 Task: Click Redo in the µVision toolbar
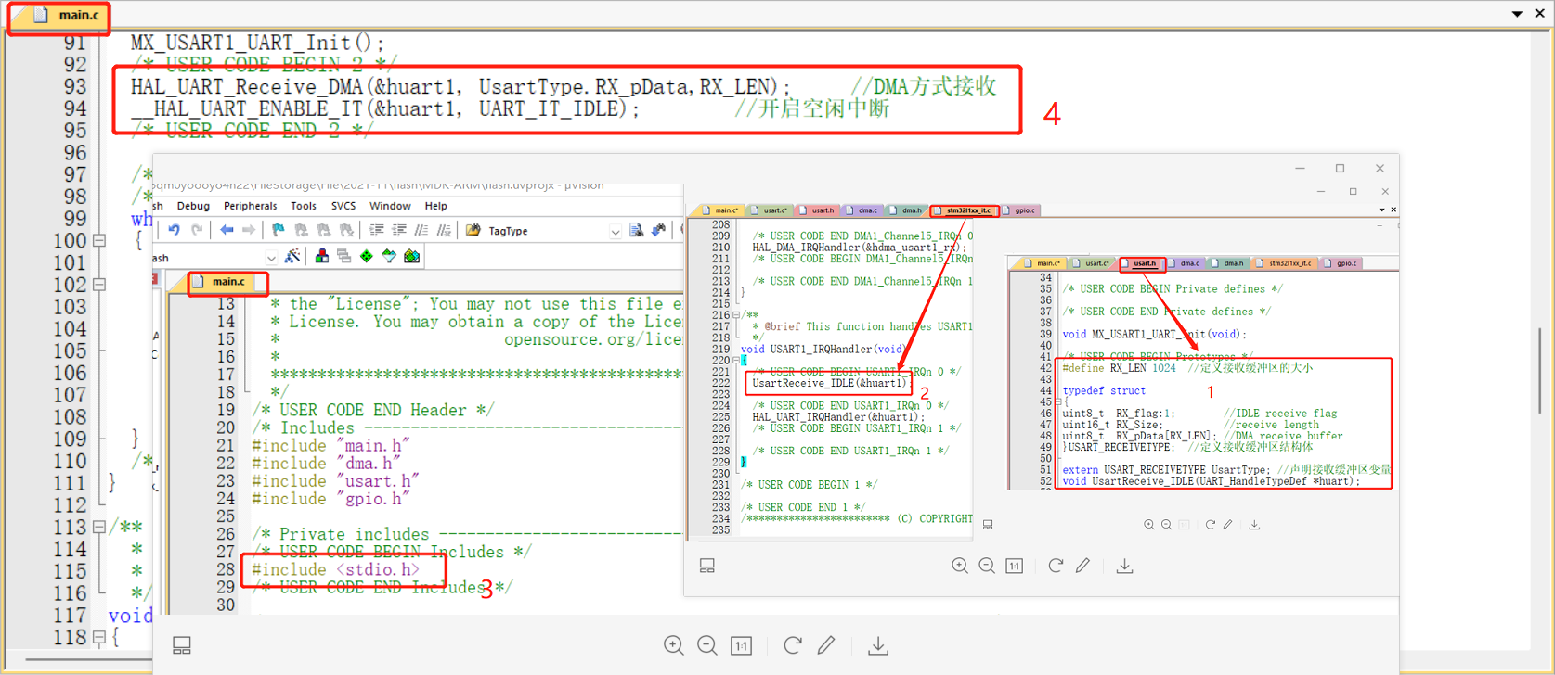coord(197,230)
